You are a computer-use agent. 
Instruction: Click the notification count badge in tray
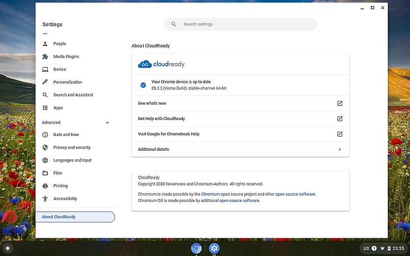(x=374, y=248)
